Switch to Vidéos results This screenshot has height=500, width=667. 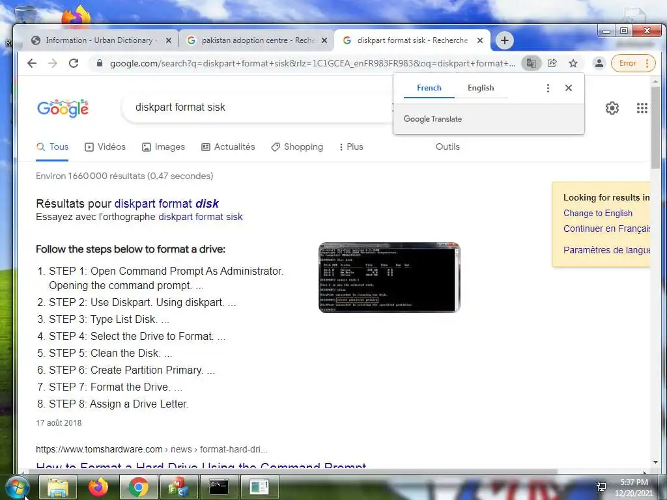tap(106, 147)
